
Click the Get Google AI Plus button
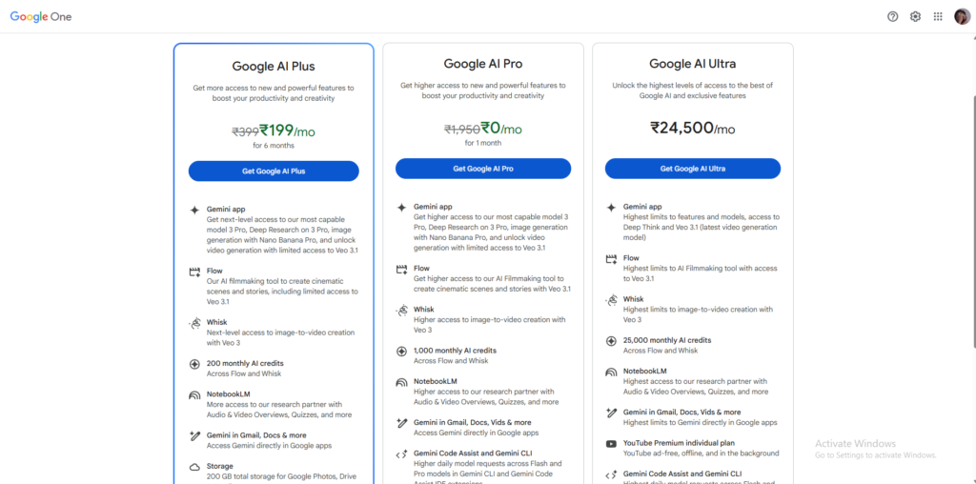(x=274, y=171)
